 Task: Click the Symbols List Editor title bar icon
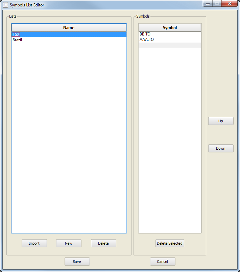click(5, 5)
